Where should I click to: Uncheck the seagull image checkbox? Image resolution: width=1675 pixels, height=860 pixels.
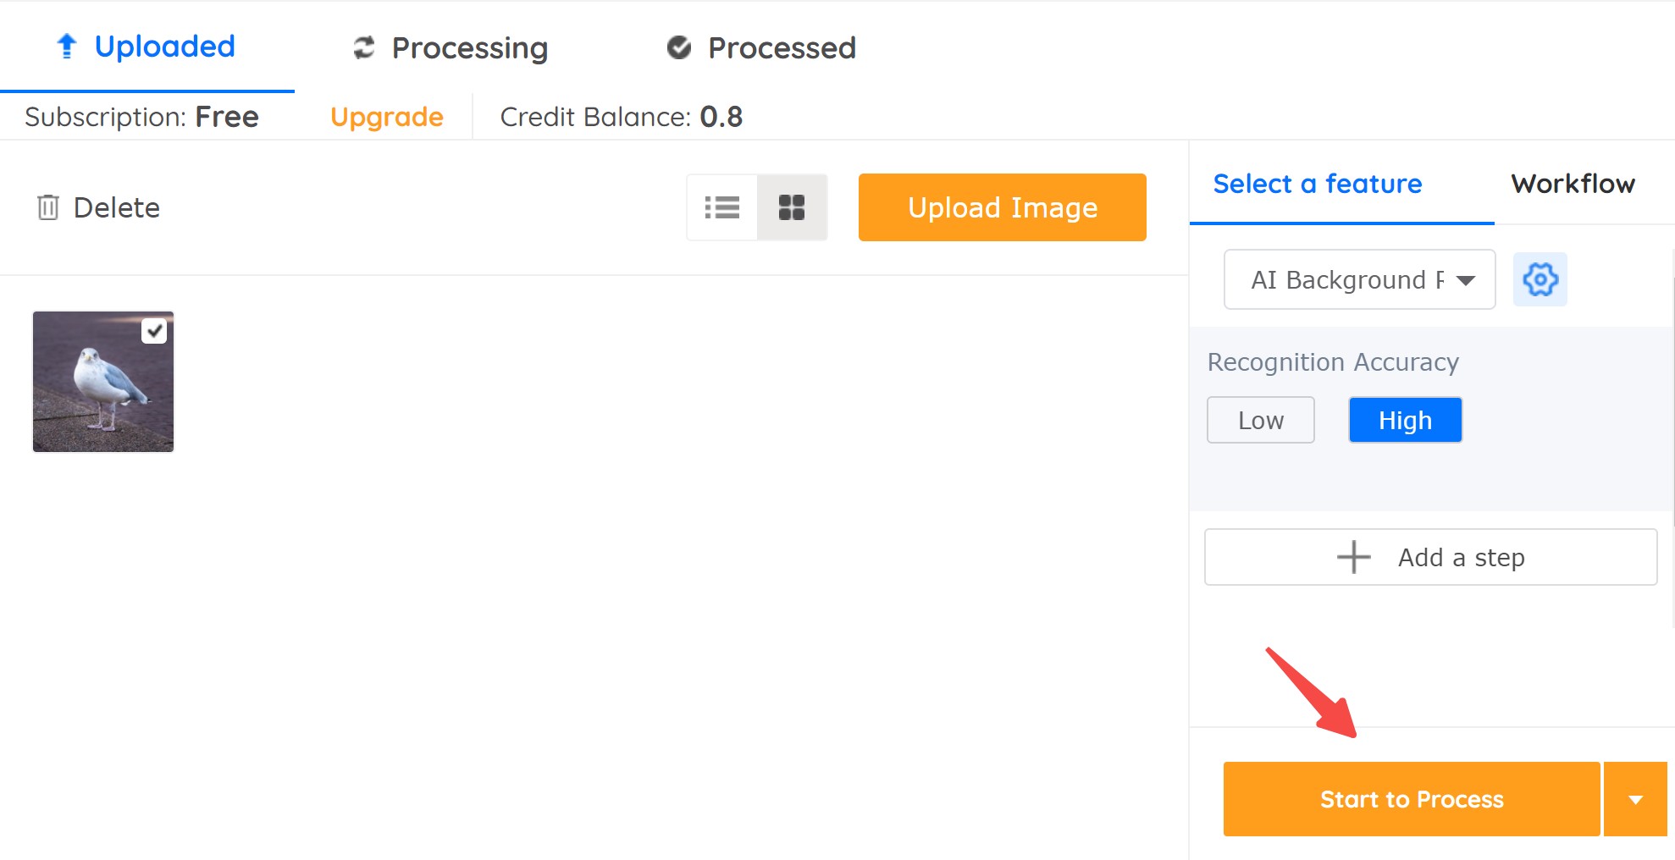pyautogui.click(x=154, y=331)
